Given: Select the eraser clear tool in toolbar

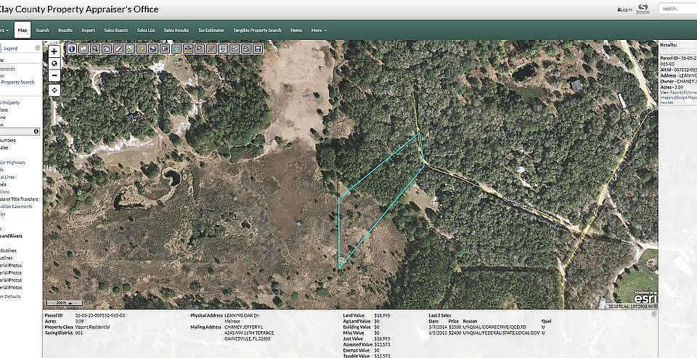Looking at the screenshot, I should (118, 49).
